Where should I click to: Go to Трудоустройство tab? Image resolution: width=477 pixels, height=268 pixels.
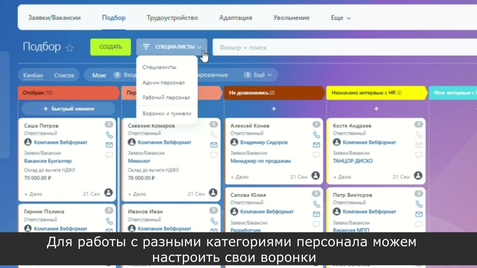point(172,18)
